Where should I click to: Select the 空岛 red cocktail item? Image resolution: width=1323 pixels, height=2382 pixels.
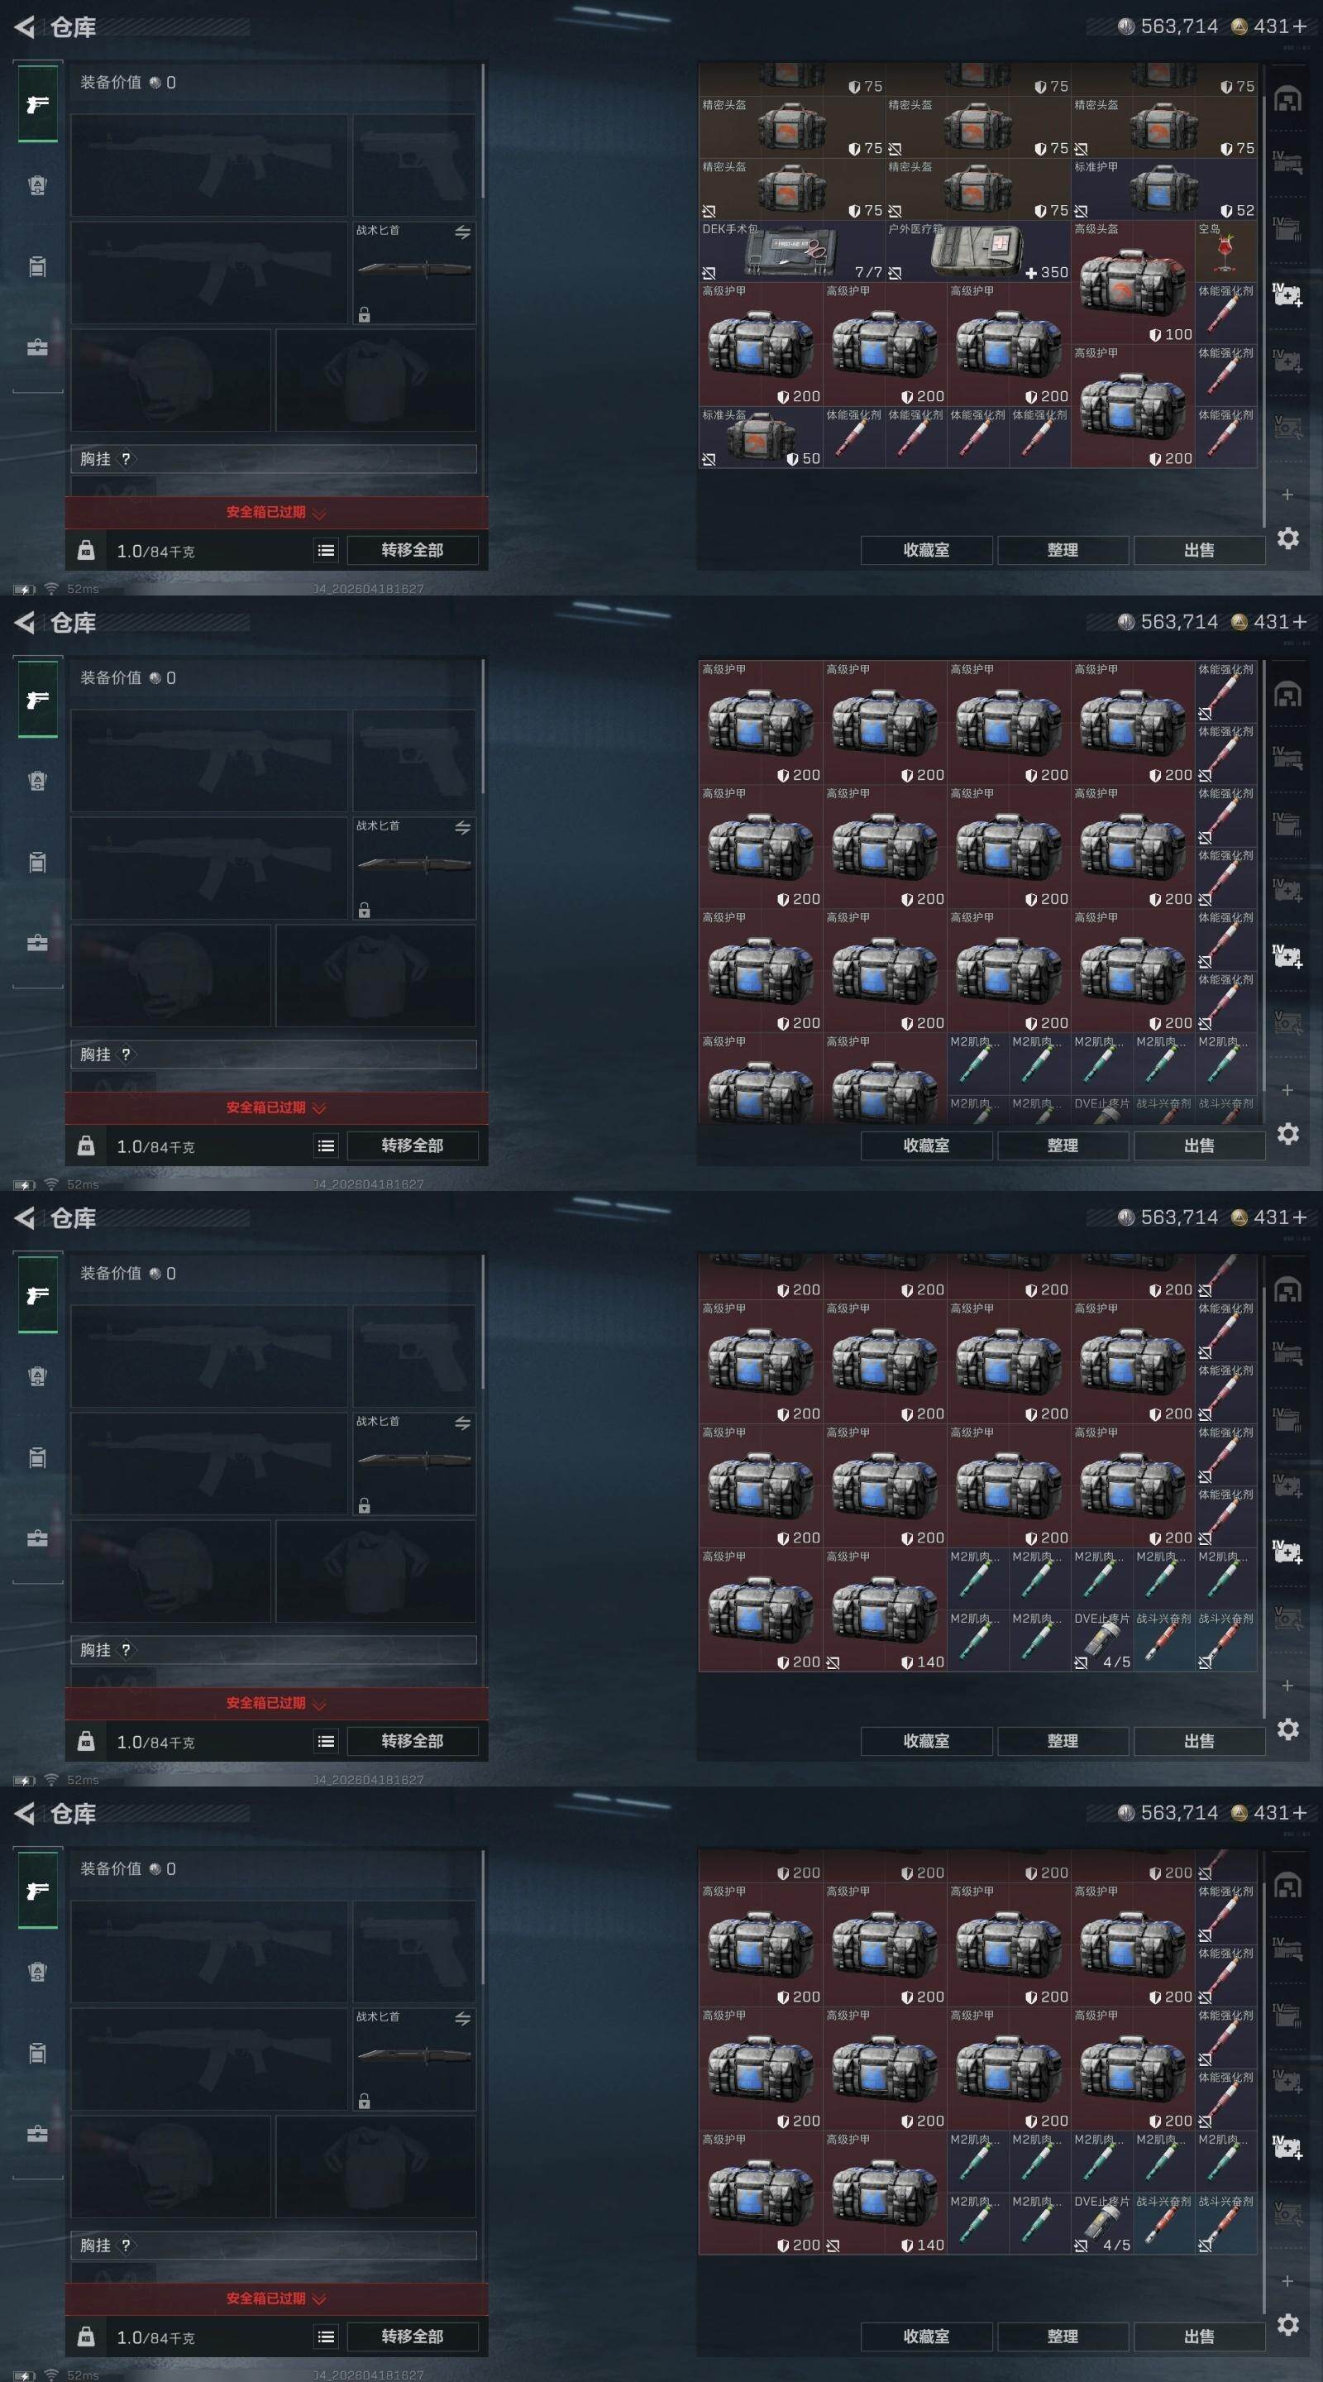(x=1226, y=251)
